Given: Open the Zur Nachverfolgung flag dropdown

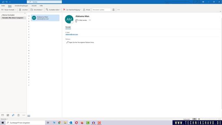Looking at the screenshot, I should (72, 10).
